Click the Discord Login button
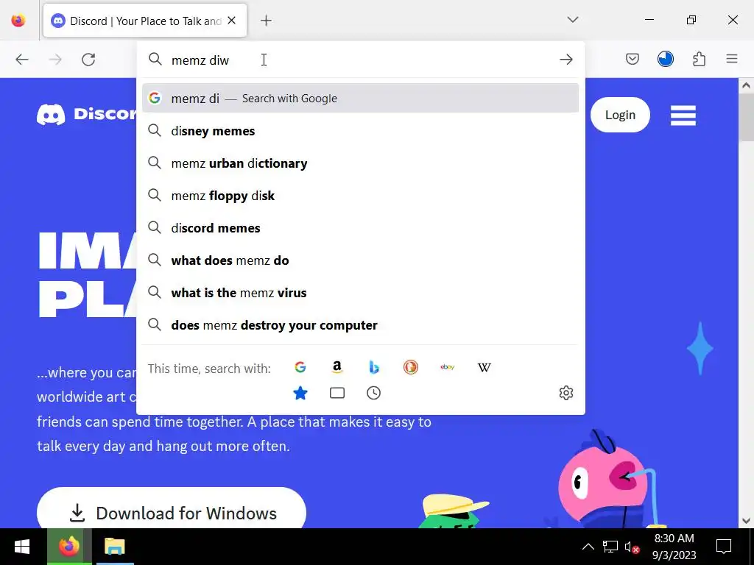 620,115
